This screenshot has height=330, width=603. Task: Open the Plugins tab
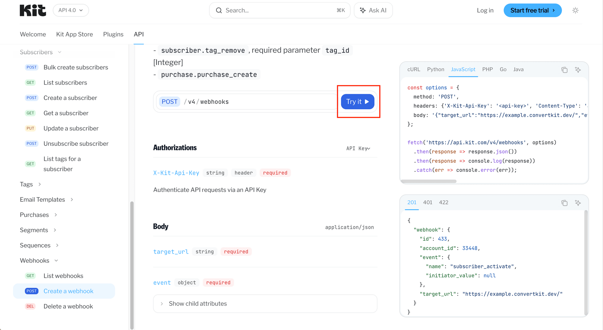tap(113, 34)
